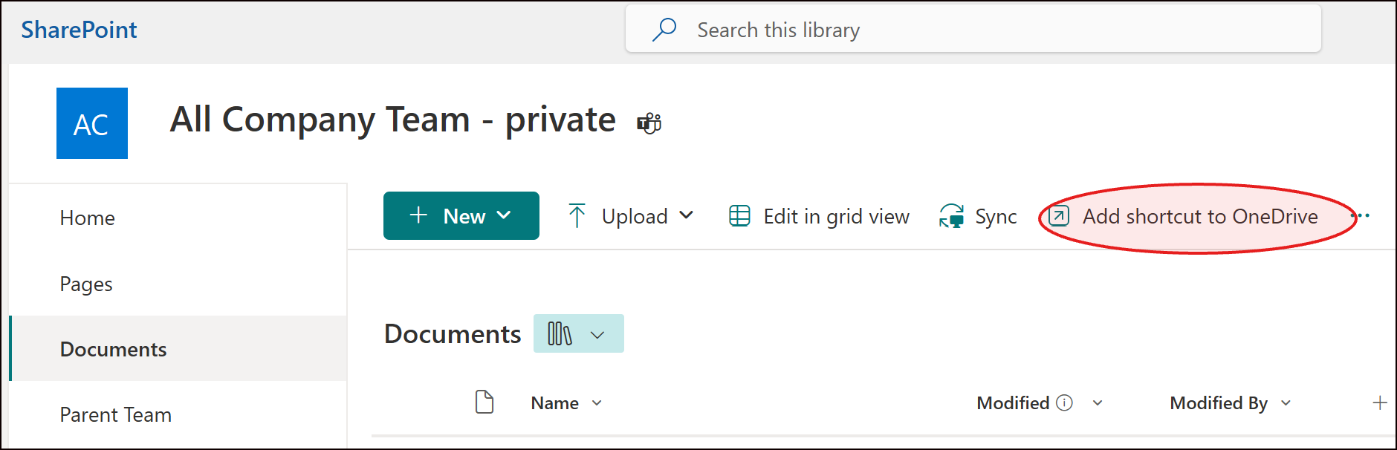Open the New dropdown button
Screen dimensions: 1397x450
pyautogui.click(x=461, y=216)
